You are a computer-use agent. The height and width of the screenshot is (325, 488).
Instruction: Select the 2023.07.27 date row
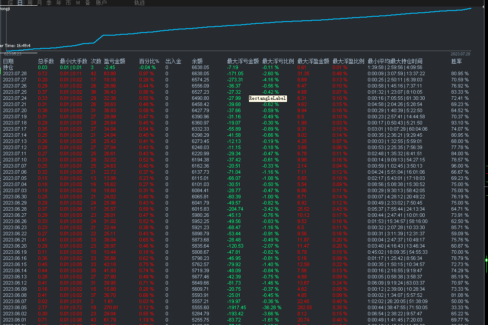pyautogui.click(x=15, y=80)
